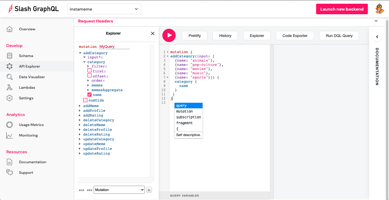Choose 'fragment' in the autocomplete popup
Screen dimensions: 389x200
184,123
